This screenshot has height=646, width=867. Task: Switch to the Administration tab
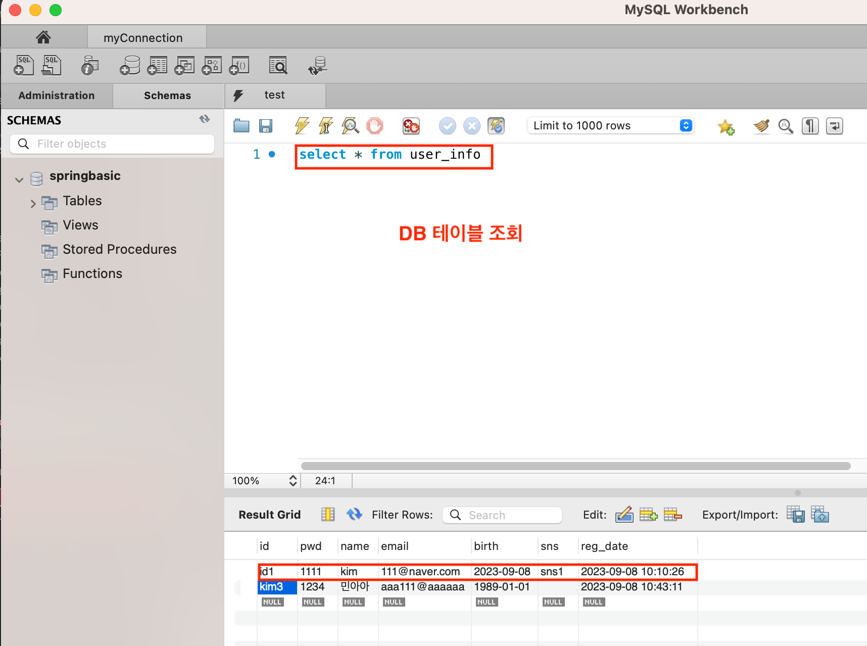(x=57, y=96)
